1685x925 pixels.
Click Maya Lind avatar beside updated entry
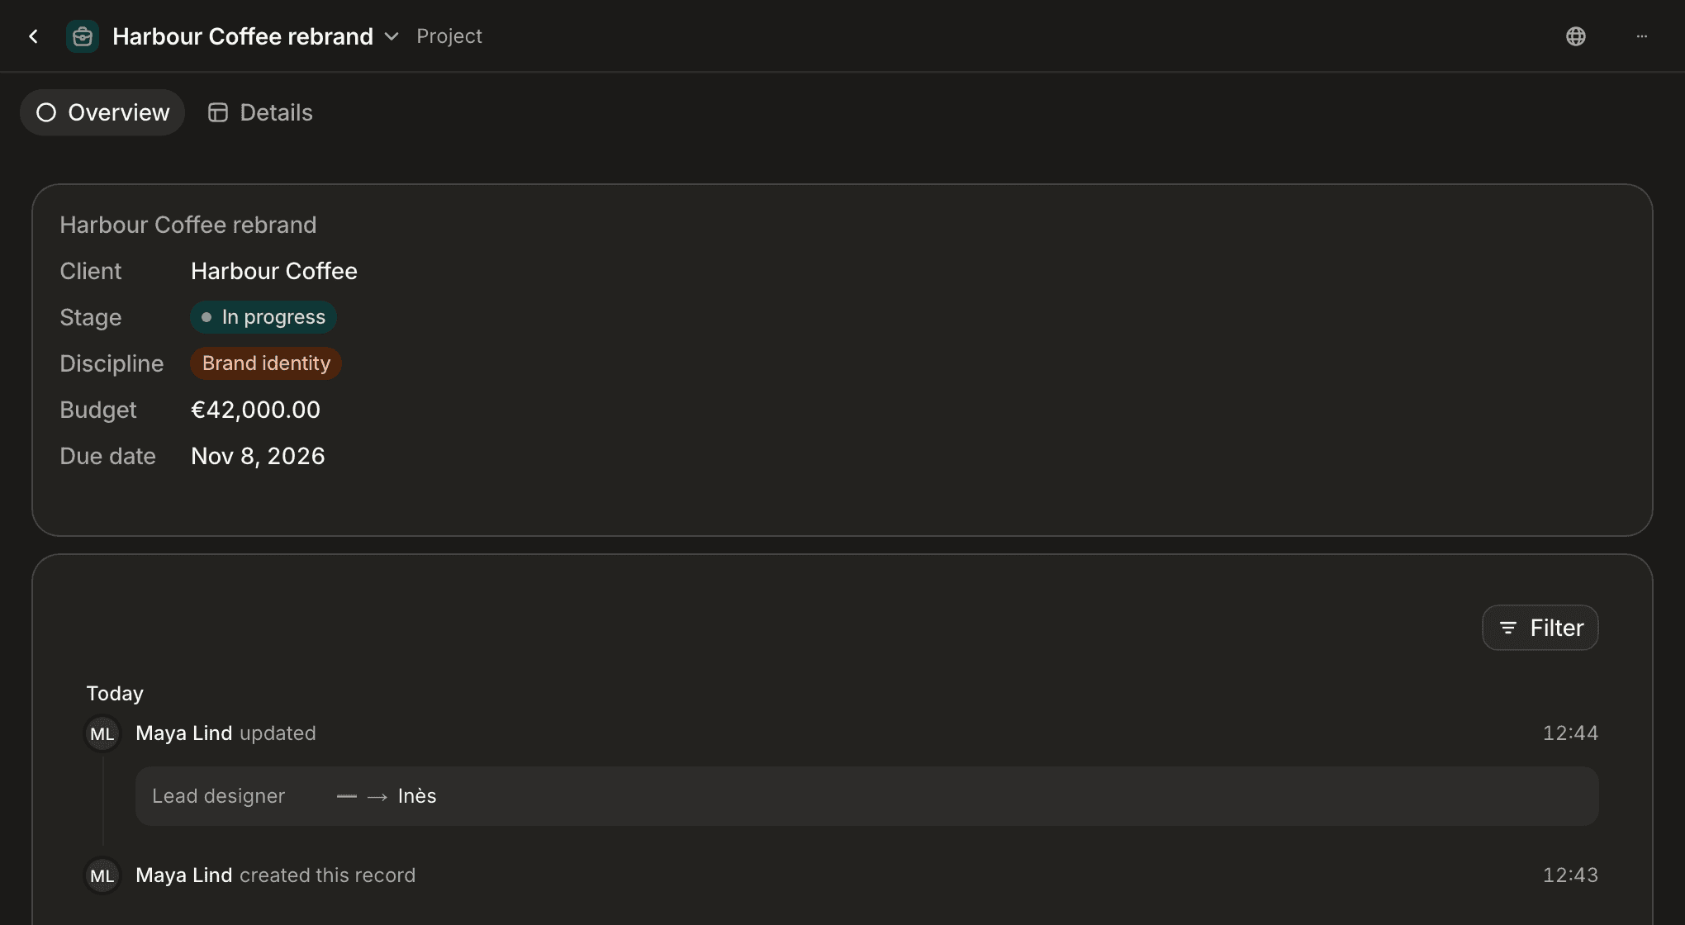[x=102, y=733]
